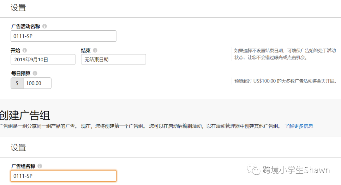
Task: Click the 创建广告组 heading
Action: 25,115
